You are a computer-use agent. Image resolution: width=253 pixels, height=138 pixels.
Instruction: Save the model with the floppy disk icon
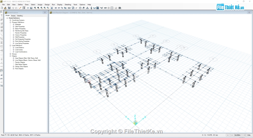(9, 8)
